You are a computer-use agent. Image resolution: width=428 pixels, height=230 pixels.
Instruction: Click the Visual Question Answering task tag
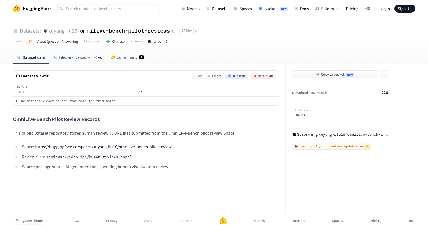pyautogui.click(x=53, y=41)
